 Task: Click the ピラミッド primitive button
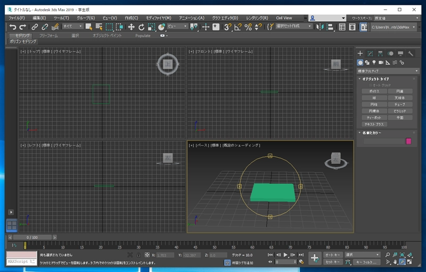(x=400, y=111)
